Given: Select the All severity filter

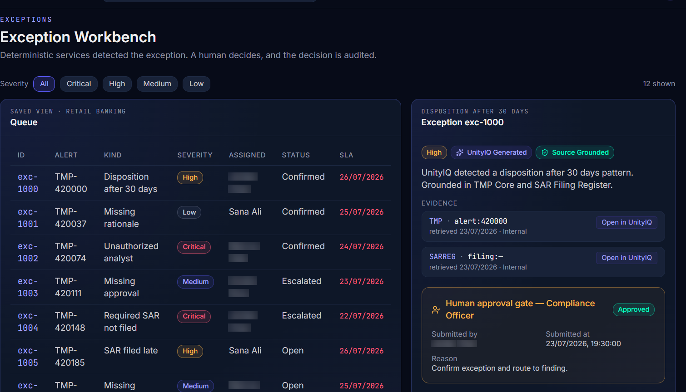Looking at the screenshot, I should pyautogui.click(x=44, y=84).
